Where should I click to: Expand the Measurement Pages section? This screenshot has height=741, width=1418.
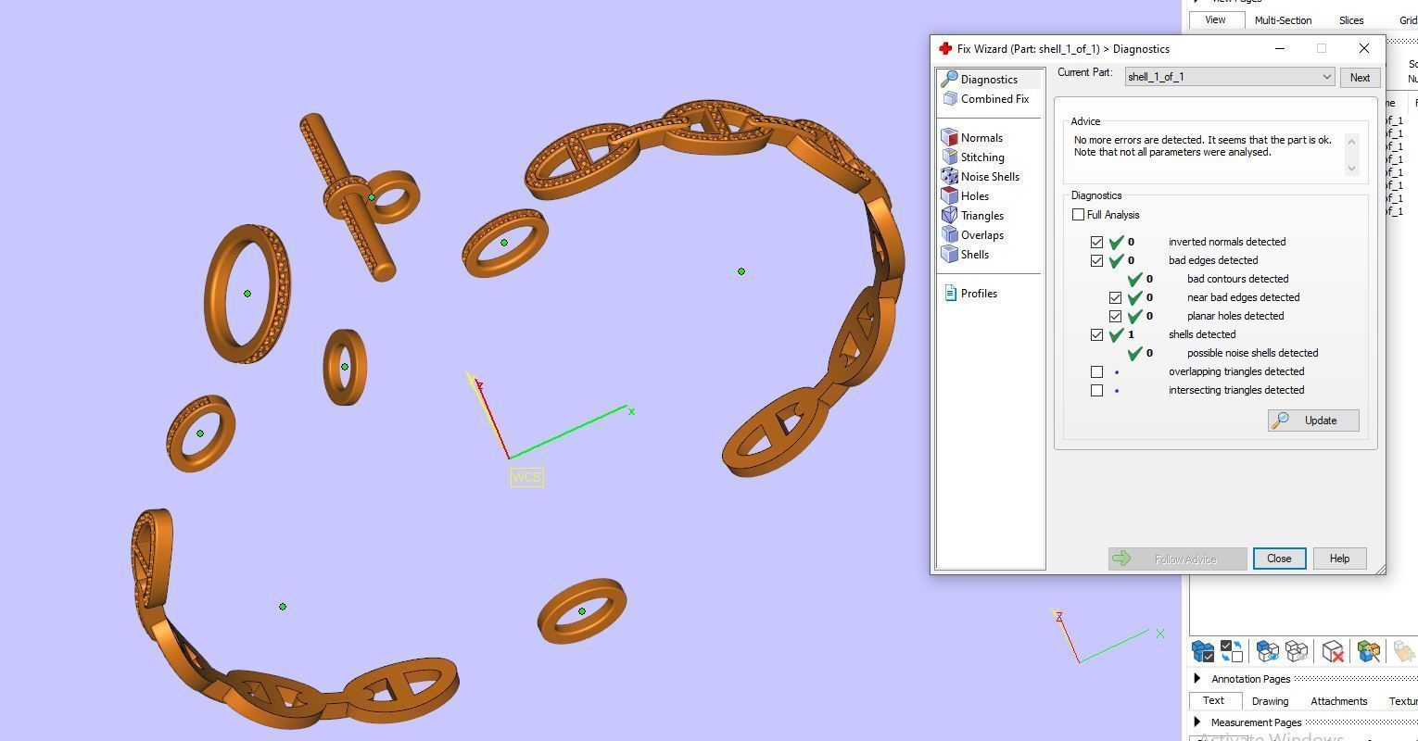click(x=1197, y=722)
